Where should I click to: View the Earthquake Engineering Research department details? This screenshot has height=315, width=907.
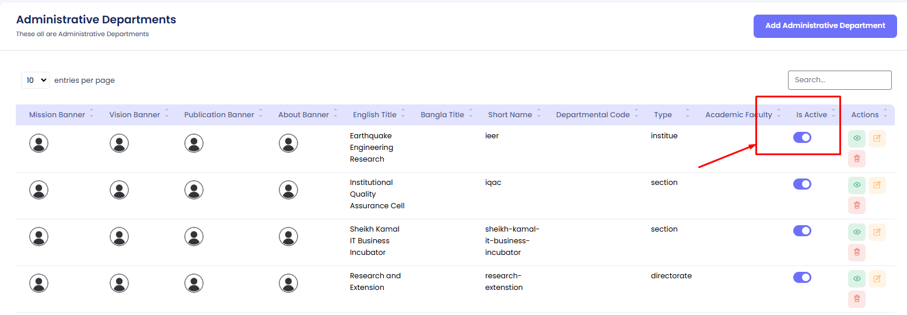coord(856,139)
